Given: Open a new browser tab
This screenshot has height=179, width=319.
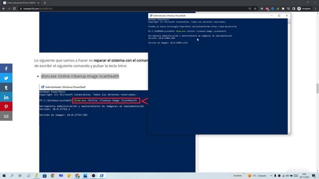Looking at the screenshot, I should tap(45, 3).
